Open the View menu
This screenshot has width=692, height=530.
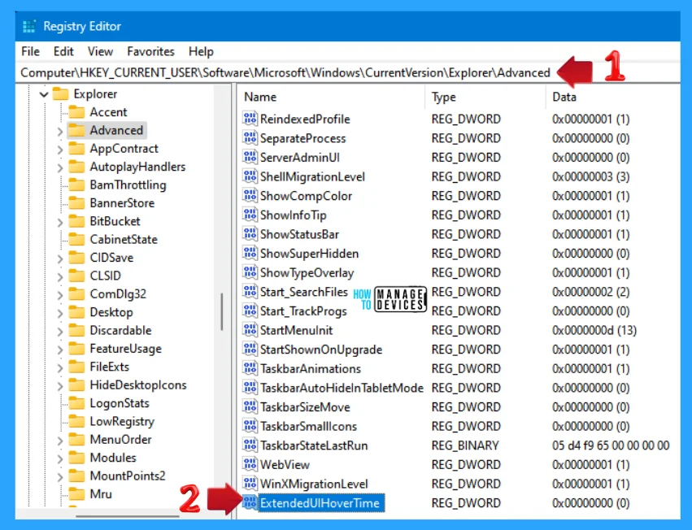pos(100,52)
